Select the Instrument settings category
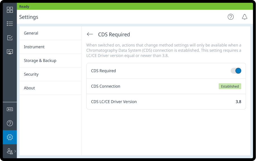 pos(50,47)
